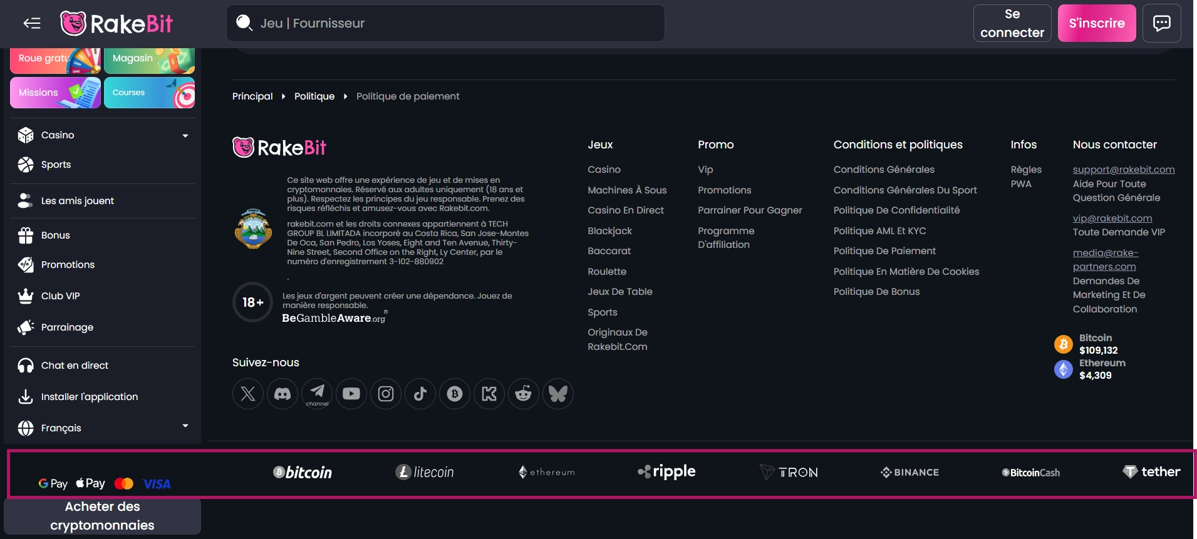1197x539 pixels.
Task: Go to Politique breadcrumb link
Action: (x=314, y=96)
